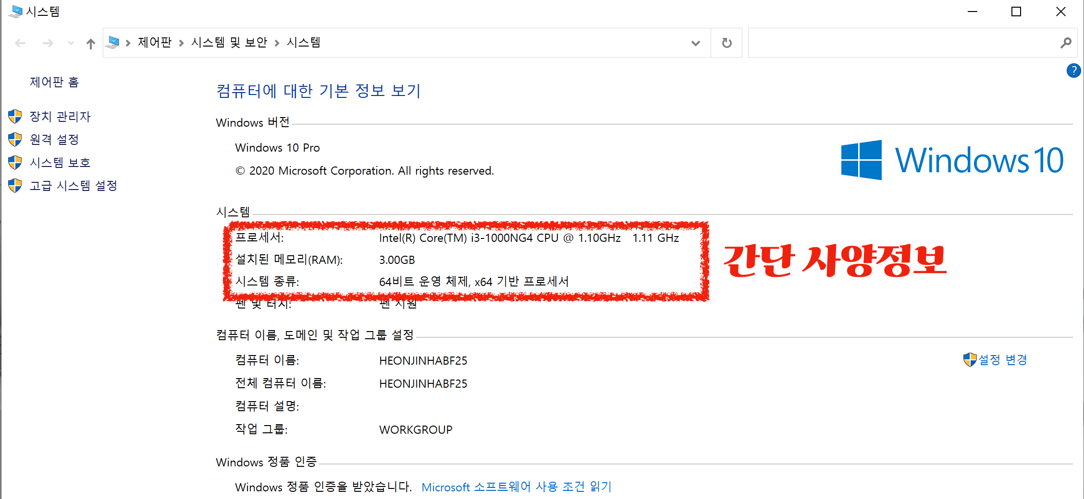Image resolution: width=1084 pixels, height=499 pixels.
Task: Refresh the page with refresh button
Action: [x=727, y=43]
